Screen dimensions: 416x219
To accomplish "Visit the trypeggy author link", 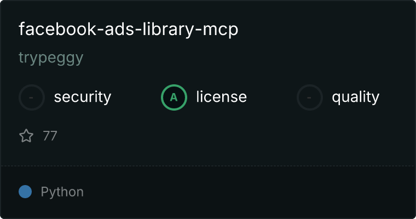I will tap(51, 57).
